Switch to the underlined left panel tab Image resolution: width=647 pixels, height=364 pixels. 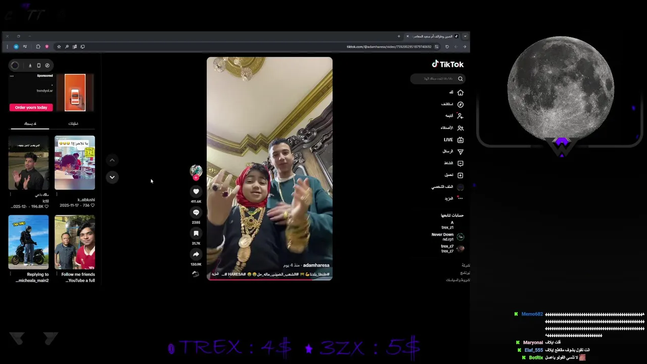30,123
